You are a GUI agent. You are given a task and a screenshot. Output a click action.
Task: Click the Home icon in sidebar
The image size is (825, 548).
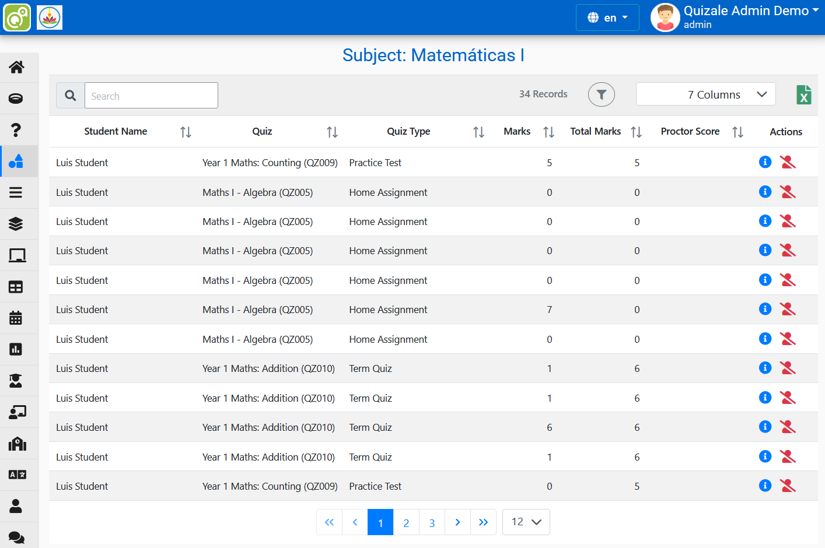(16, 67)
